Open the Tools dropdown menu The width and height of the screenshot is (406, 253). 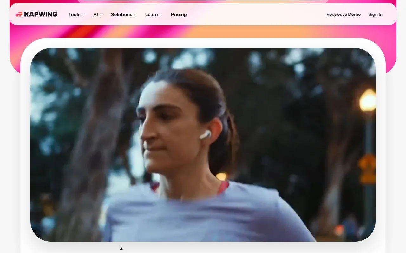coord(76,15)
